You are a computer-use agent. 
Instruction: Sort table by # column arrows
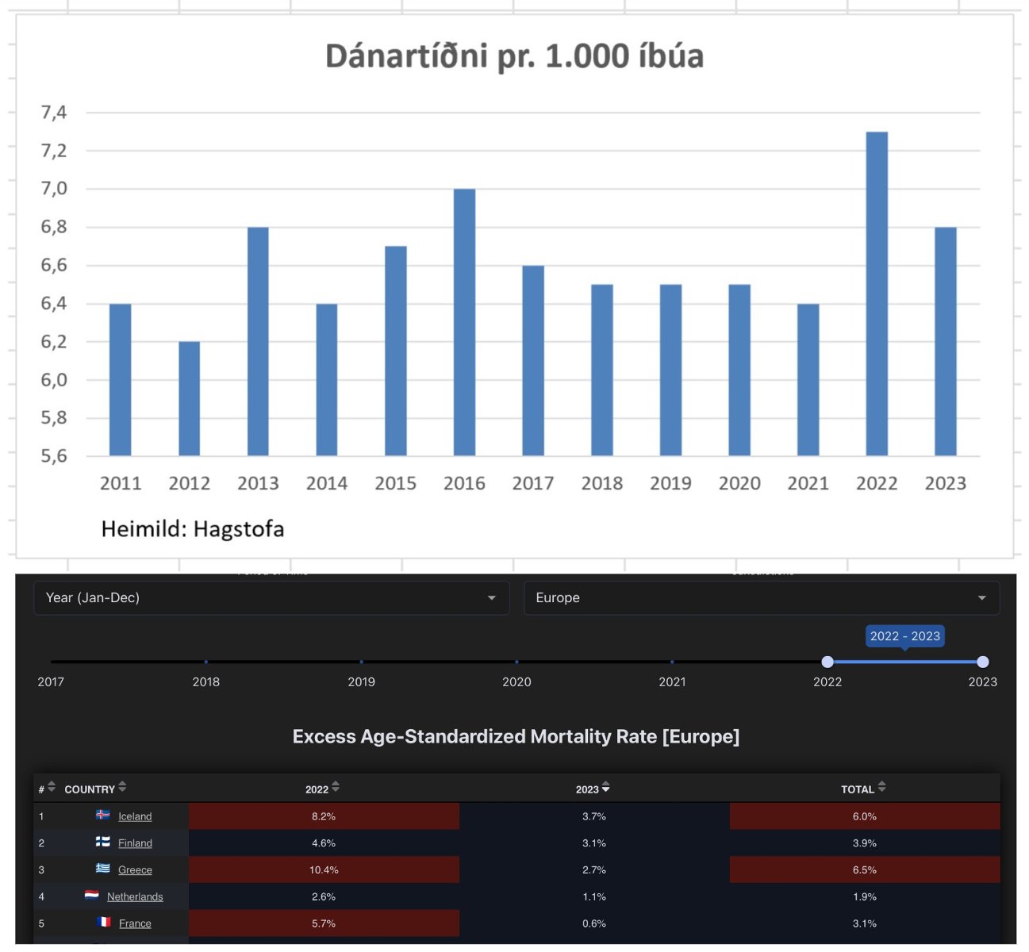pyautogui.click(x=52, y=787)
